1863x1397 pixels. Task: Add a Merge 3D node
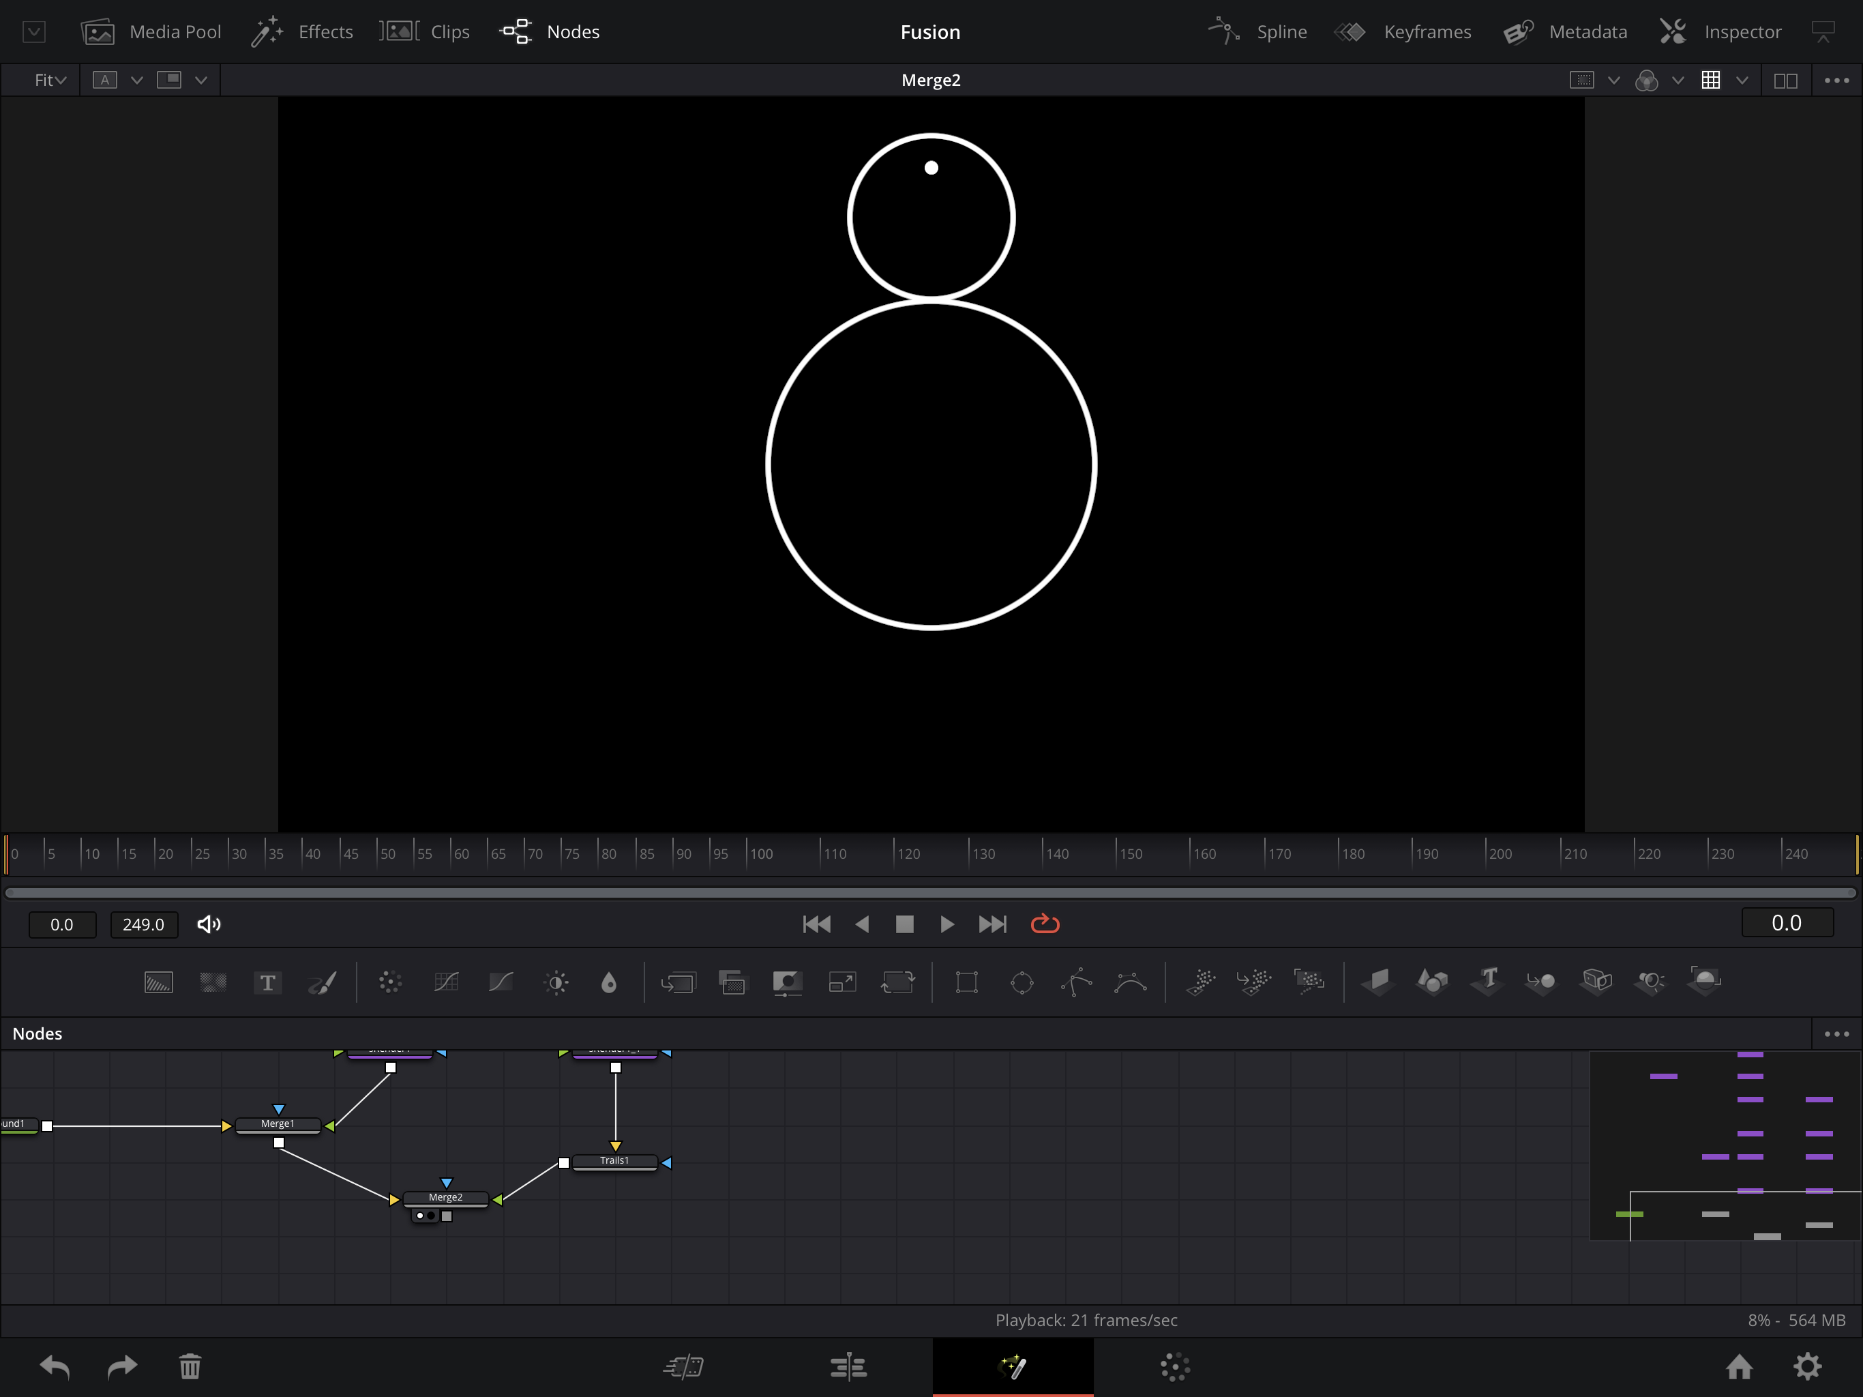1541,981
